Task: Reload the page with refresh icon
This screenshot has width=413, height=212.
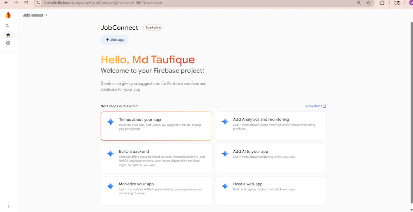Action: [x=26, y=3]
